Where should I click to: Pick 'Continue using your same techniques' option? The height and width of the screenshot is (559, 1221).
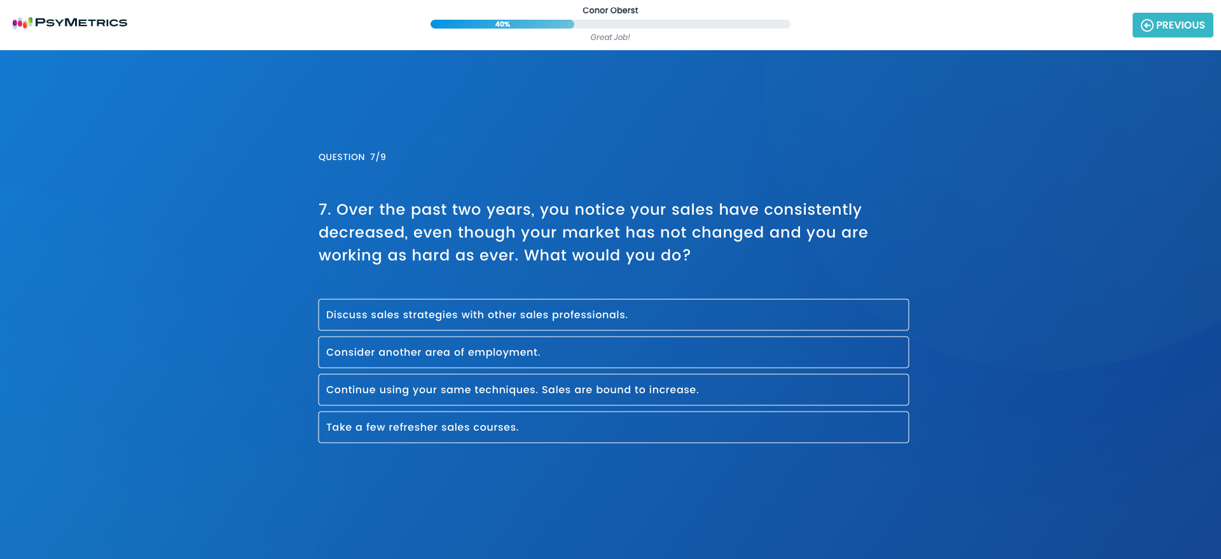(432, 389)
